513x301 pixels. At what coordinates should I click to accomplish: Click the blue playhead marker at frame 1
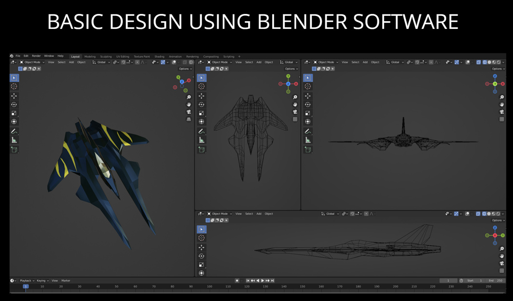(26, 286)
